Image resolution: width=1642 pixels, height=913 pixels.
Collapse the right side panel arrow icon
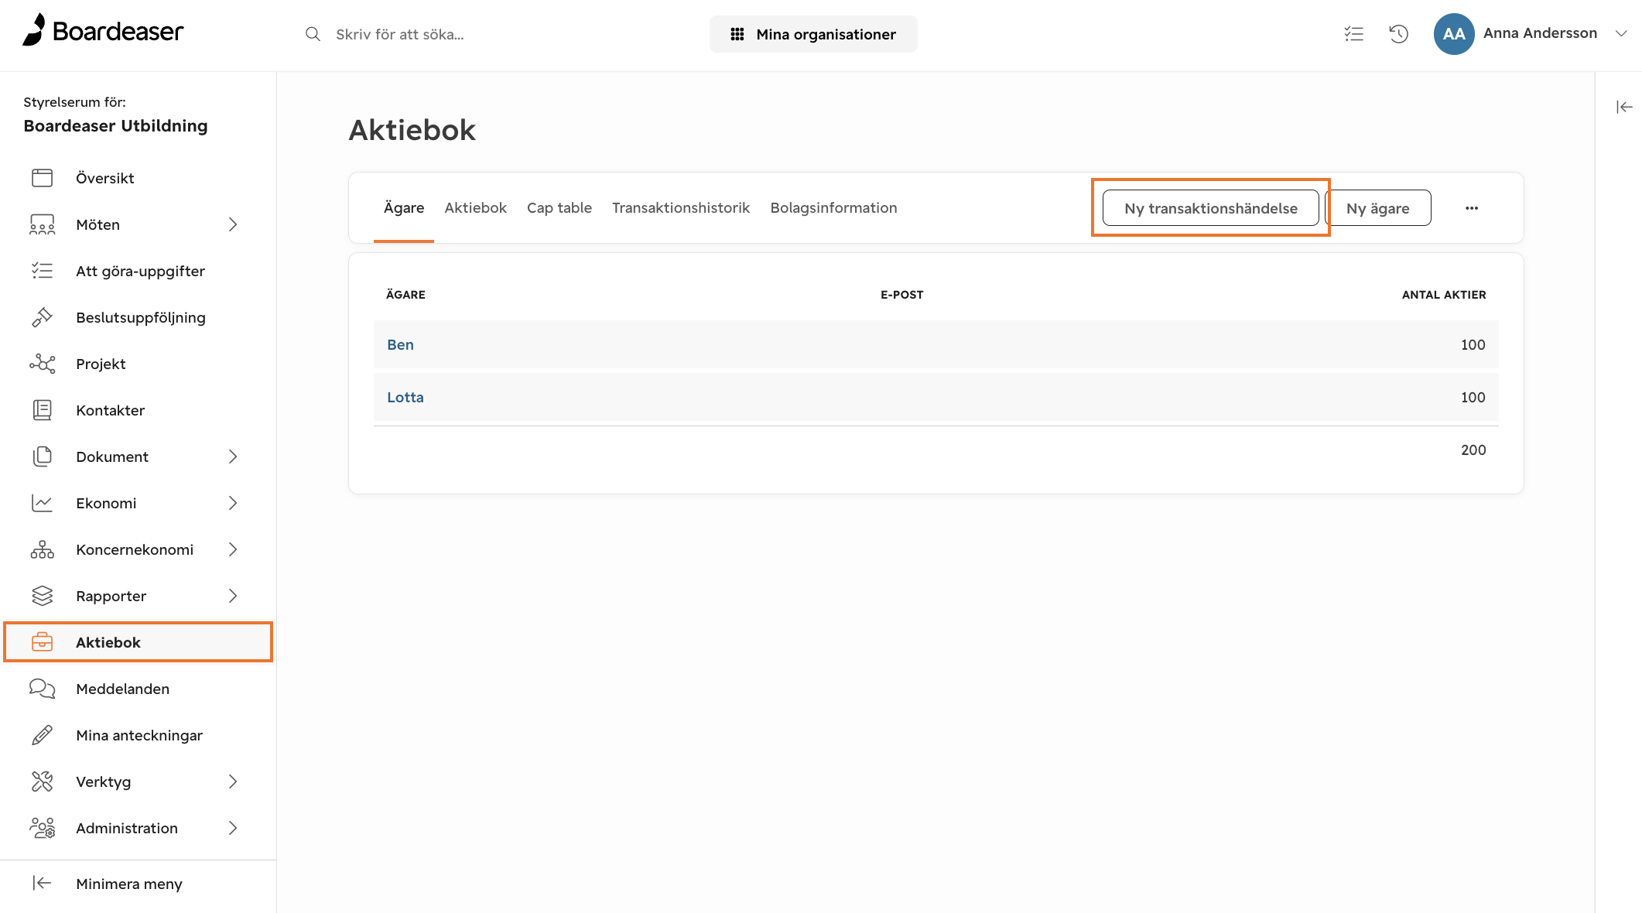coord(1624,107)
